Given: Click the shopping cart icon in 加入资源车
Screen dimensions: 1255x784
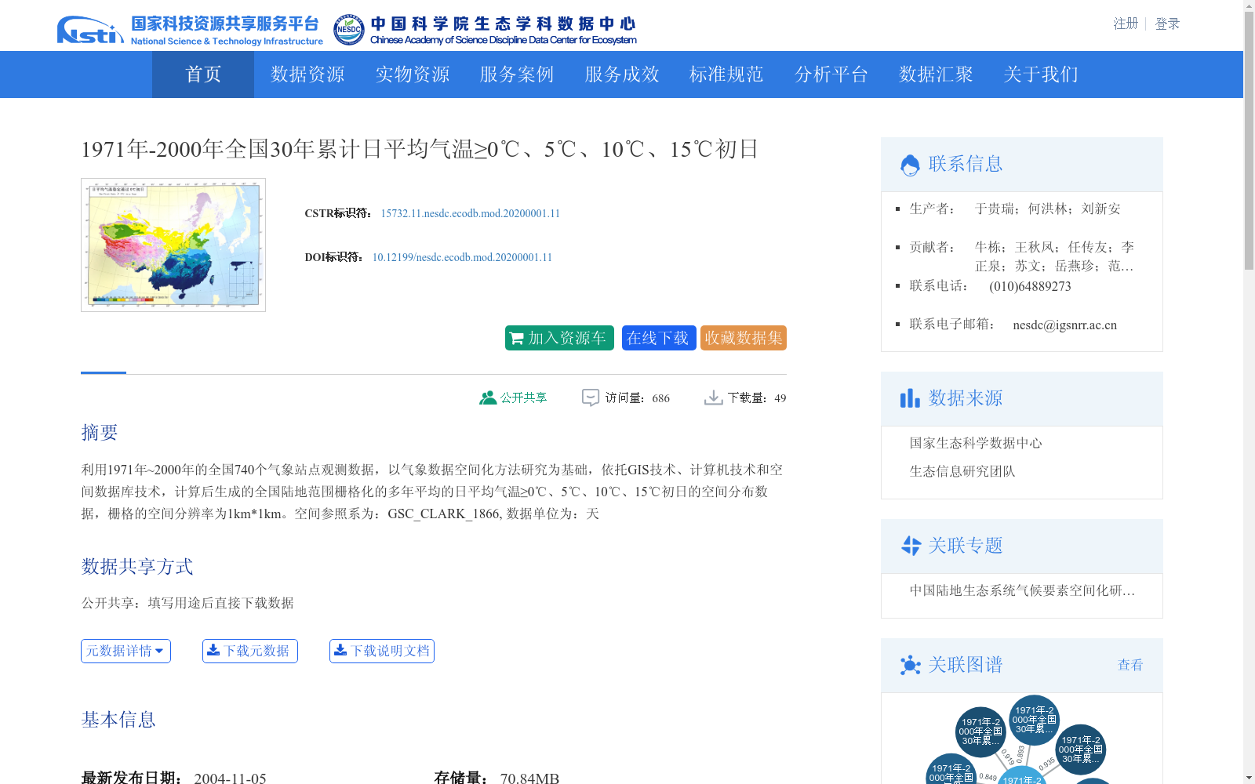Looking at the screenshot, I should click(517, 338).
